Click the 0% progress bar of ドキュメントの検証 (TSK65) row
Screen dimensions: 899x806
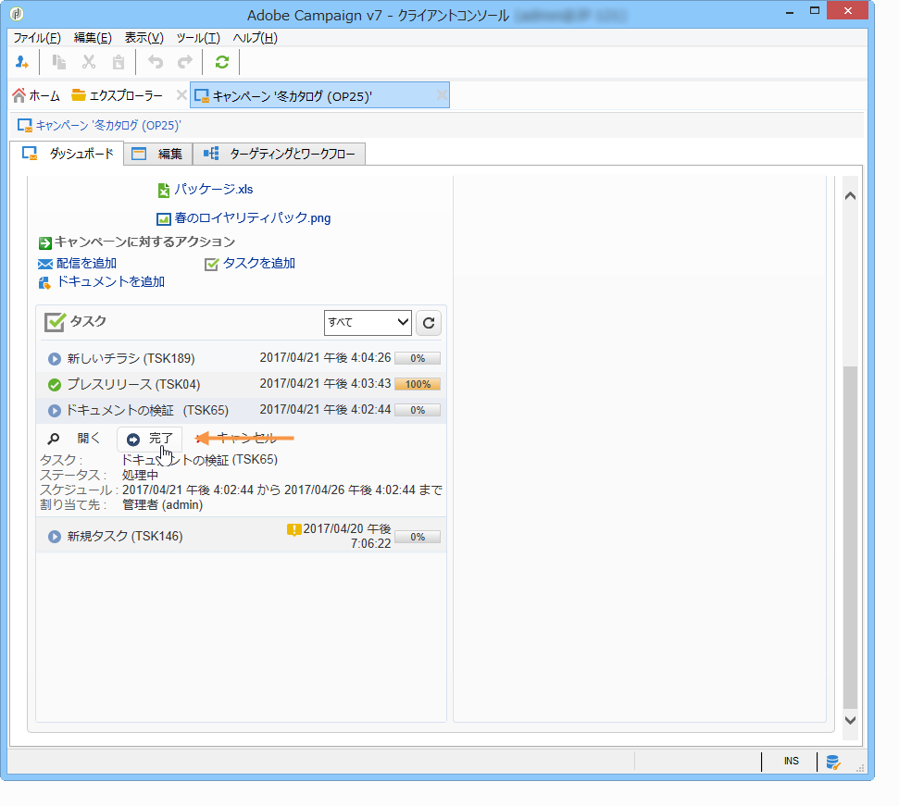pyautogui.click(x=418, y=410)
